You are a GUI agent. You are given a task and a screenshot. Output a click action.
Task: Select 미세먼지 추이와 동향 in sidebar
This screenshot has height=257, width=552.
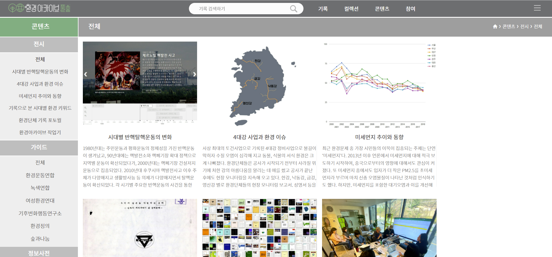[40, 96]
